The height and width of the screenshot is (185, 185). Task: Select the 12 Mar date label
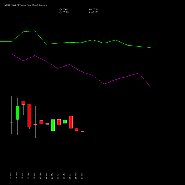pos(52,176)
